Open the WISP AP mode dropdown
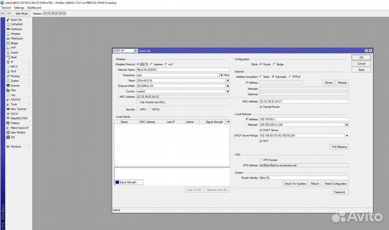Screen dimensions: 389x230 tap(136, 51)
